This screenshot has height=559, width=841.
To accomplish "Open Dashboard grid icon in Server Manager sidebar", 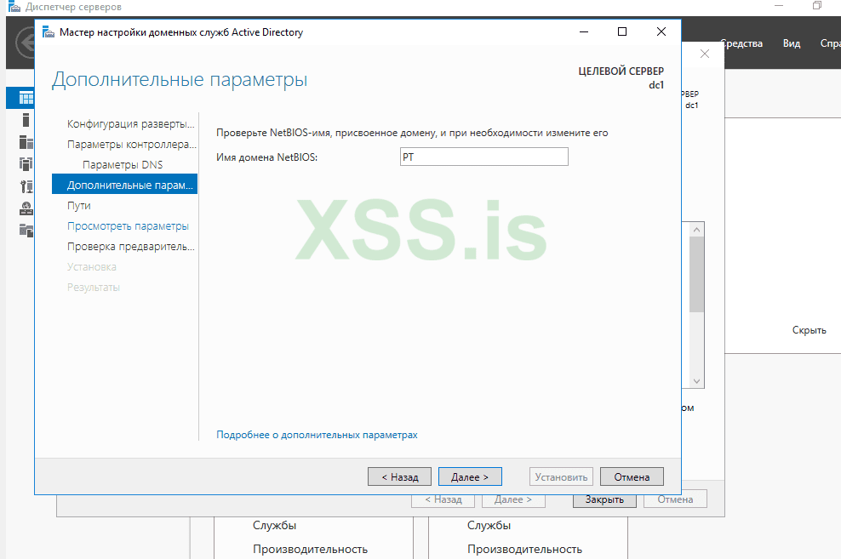I will pyautogui.click(x=26, y=98).
